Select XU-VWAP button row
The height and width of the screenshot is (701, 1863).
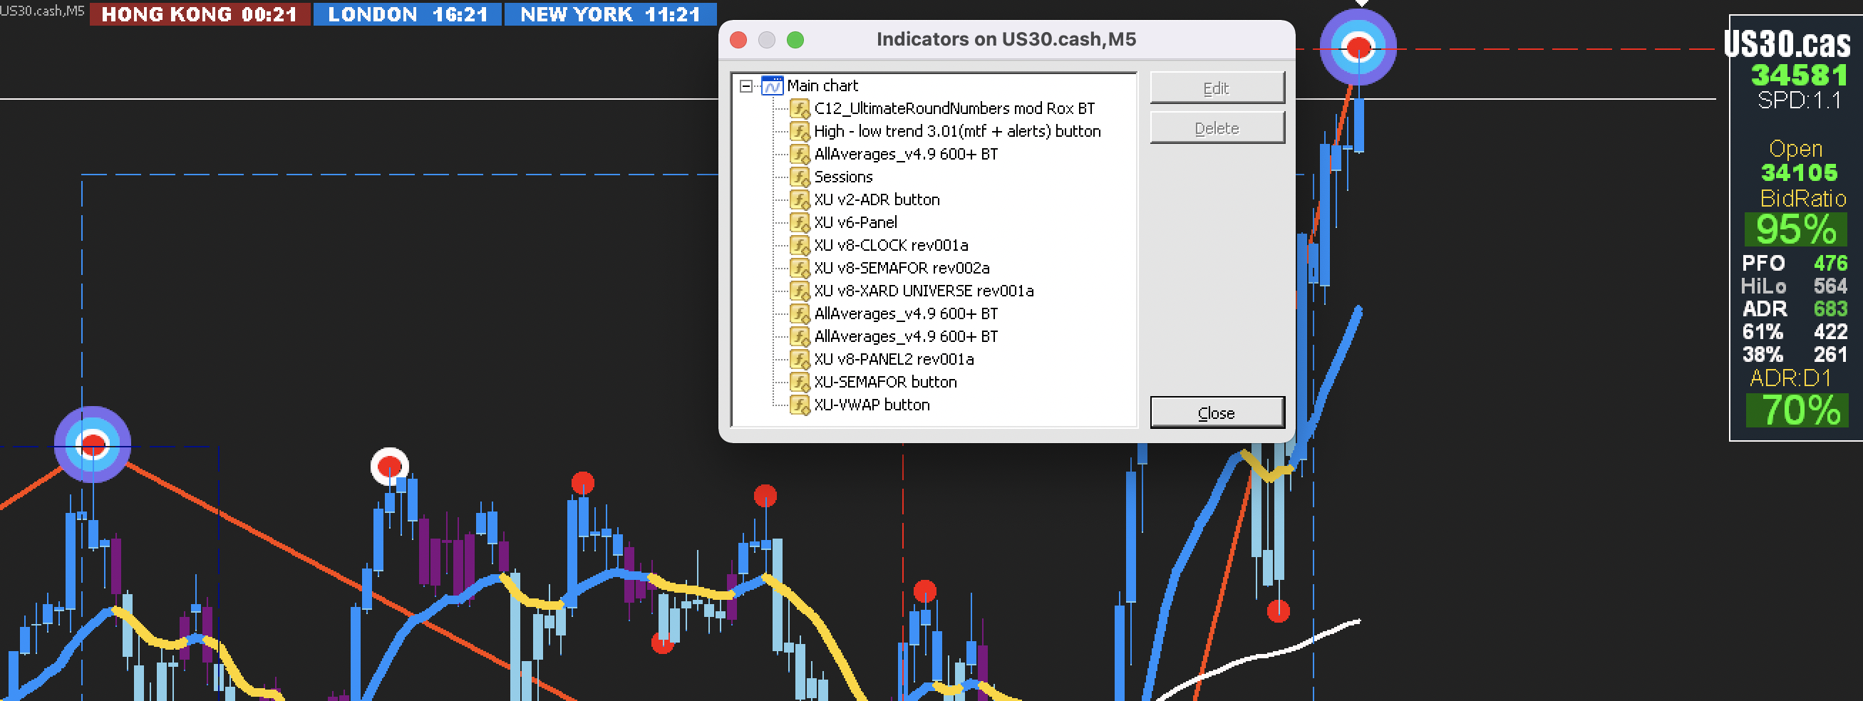[872, 405]
